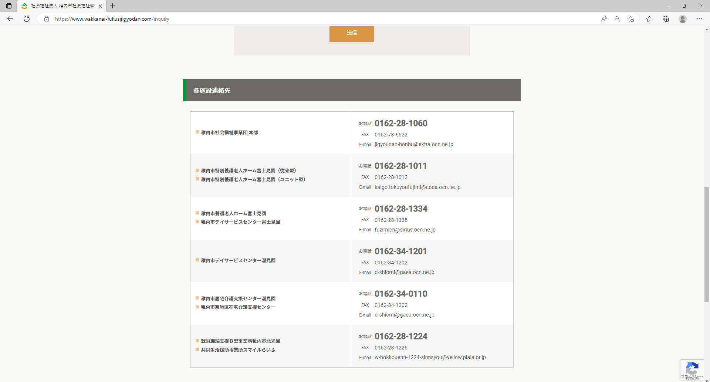This screenshot has width=710, height=382.
Task: Click FAX number 0162-28-1226
Action: coord(391,348)
